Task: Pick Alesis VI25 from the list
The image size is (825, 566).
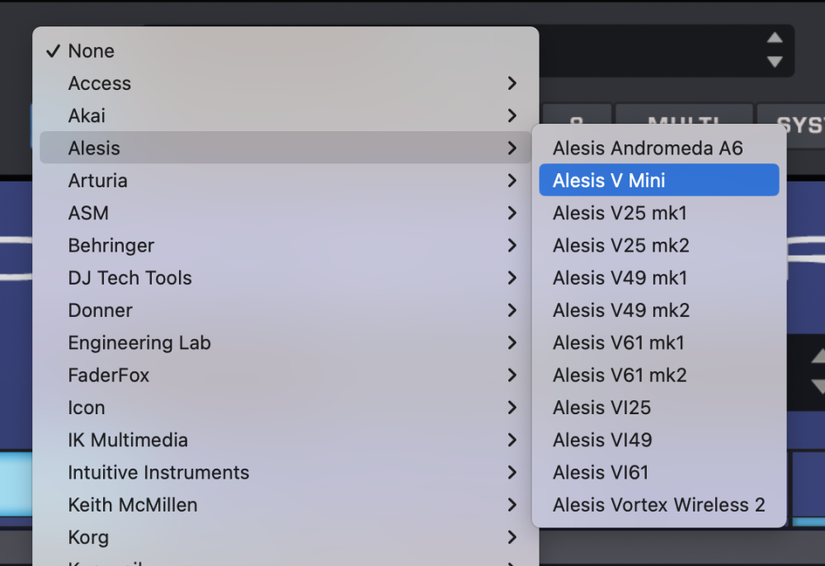Action: click(x=601, y=408)
